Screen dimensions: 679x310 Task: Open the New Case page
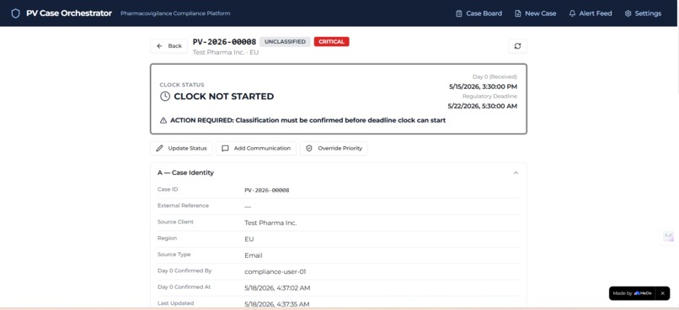[x=535, y=13]
